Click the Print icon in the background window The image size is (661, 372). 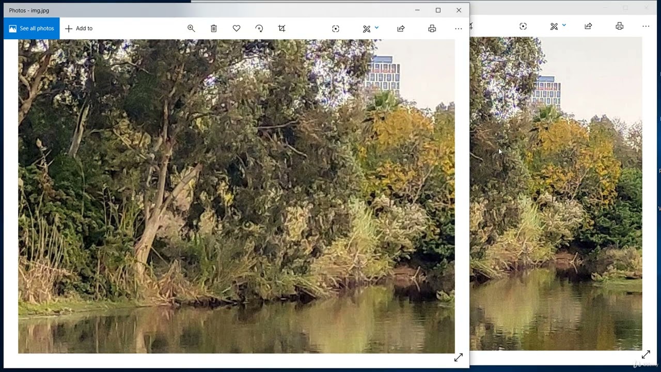click(x=620, y=26)
